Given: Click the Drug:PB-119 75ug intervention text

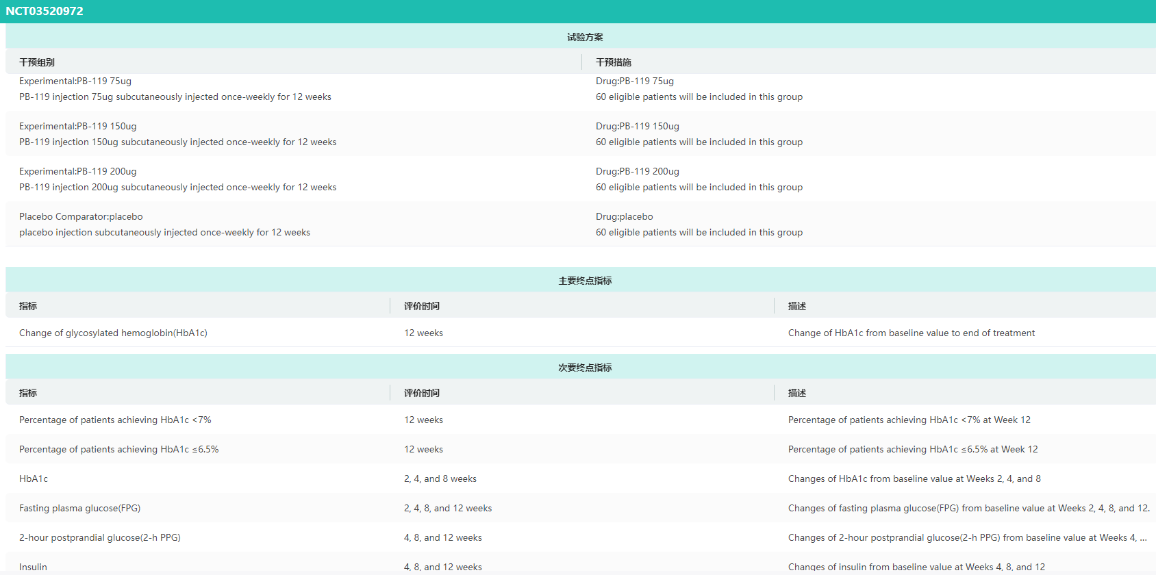Looking at the screenshot, I should [635, 81].
